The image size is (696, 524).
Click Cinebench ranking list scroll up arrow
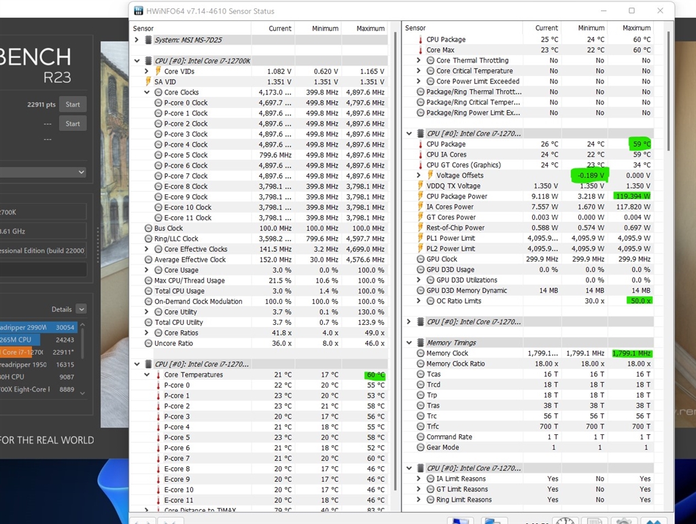point(82,326)
